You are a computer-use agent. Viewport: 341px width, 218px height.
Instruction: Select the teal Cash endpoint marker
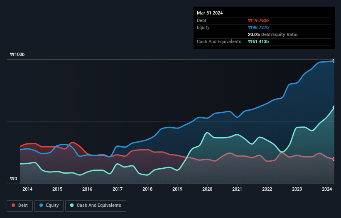click(x=334, y=107)
